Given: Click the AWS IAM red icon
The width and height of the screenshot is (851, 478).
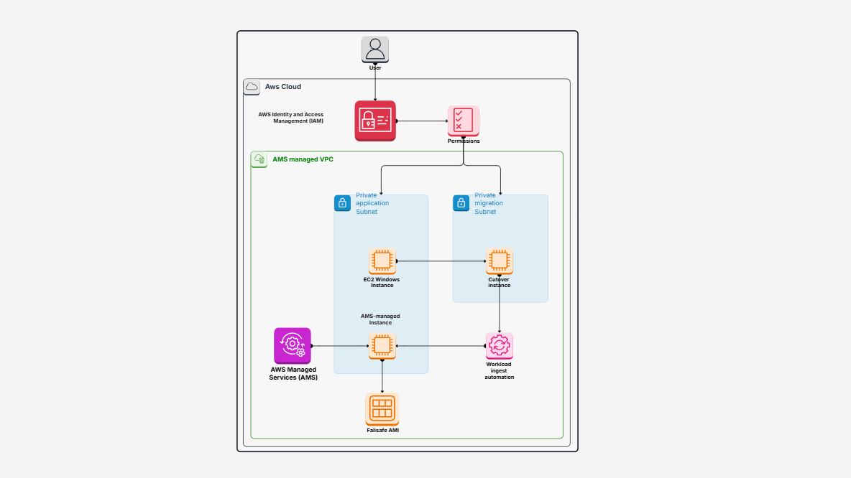Looking at the screenshot, I should click(375, 121).
